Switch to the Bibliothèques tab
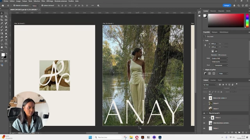250x140 pixels. tap(224, 32)
